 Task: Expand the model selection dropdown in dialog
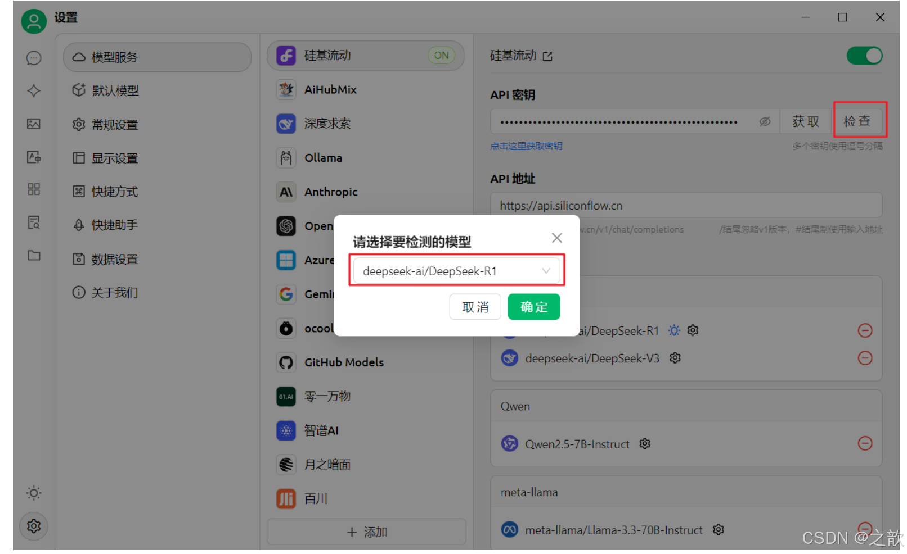pos(456,271)
